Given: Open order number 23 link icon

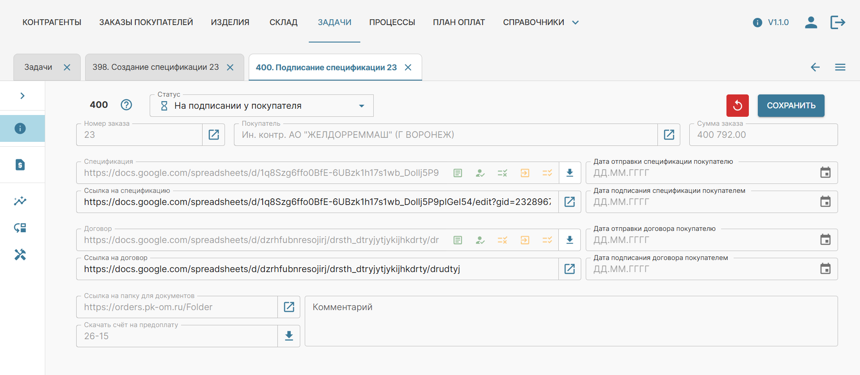Looking at the screenshot, I should click(x=214, y=135).
